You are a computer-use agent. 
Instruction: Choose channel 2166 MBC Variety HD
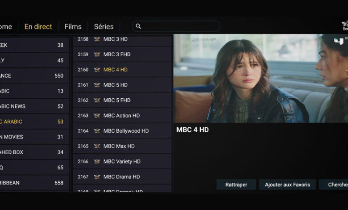[122, 162]
